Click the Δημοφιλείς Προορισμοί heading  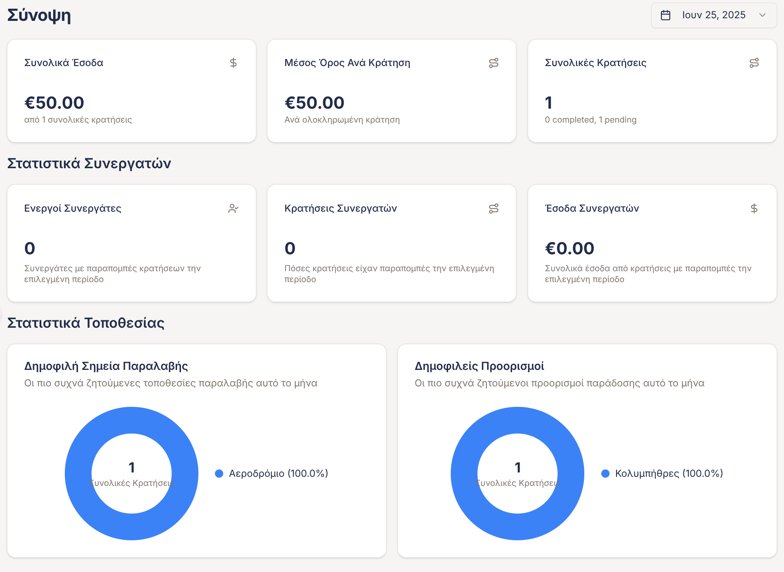[479, 366]
